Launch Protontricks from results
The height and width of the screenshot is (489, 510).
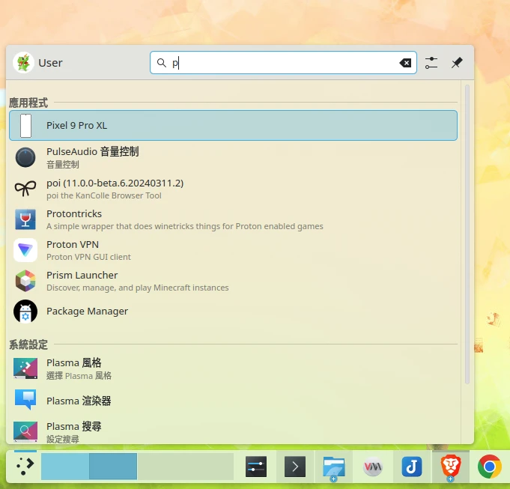point(233,219)
